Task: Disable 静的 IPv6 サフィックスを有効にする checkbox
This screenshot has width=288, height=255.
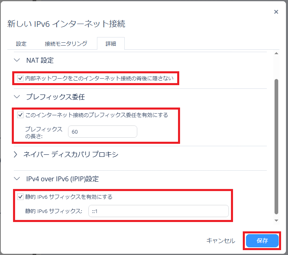Action: (20, 197)
